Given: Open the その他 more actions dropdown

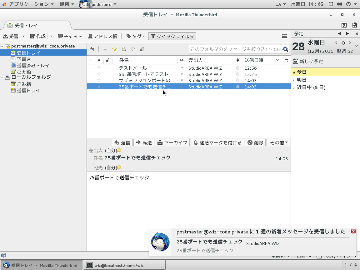Looking at the screenshot, I should pos(278,142).
